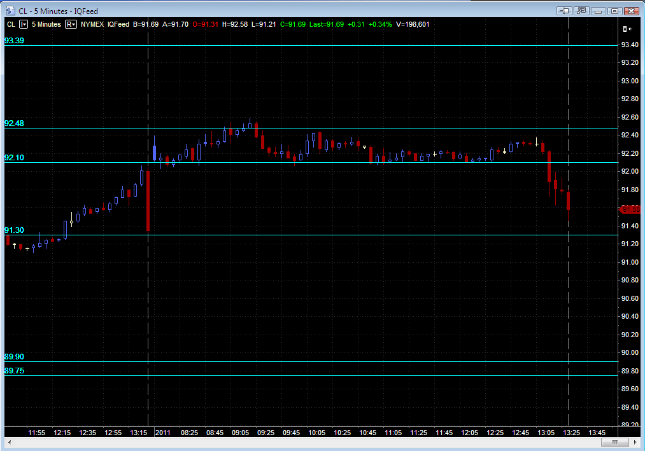Select the 93.39 horizontal line label
Image resolution: width=645 pixels, height=451 pixels.
[x=15, y=41]
